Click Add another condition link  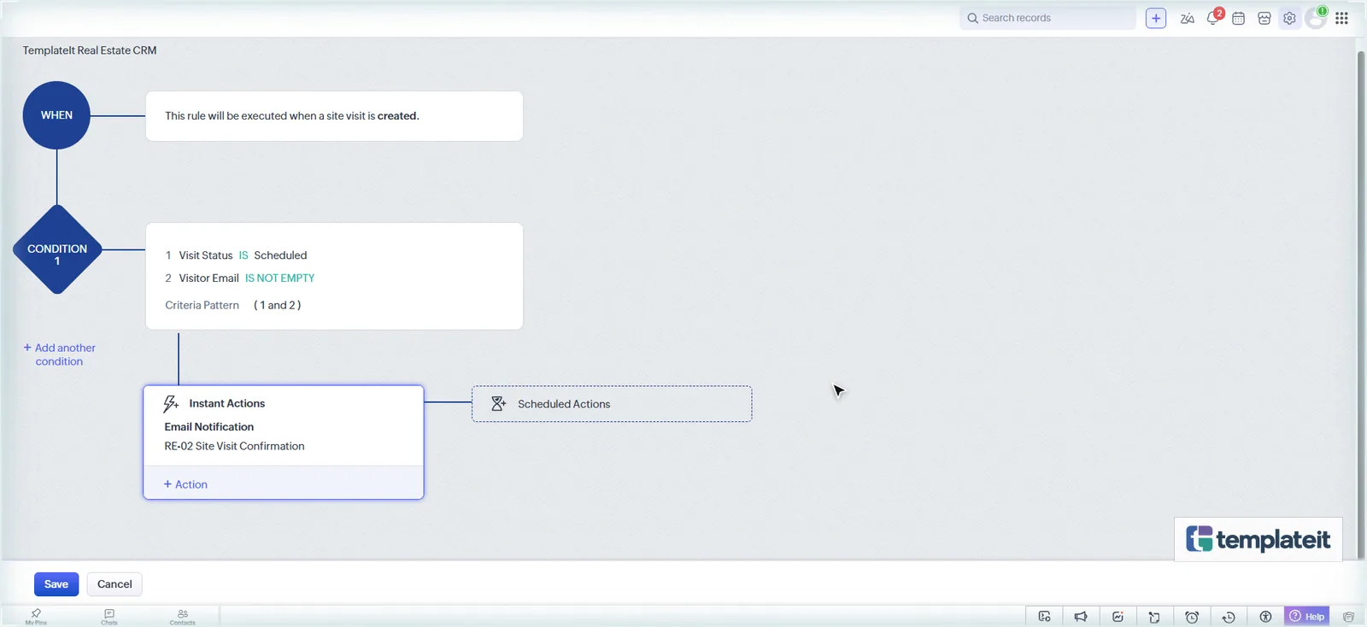[x=59, y=355]
